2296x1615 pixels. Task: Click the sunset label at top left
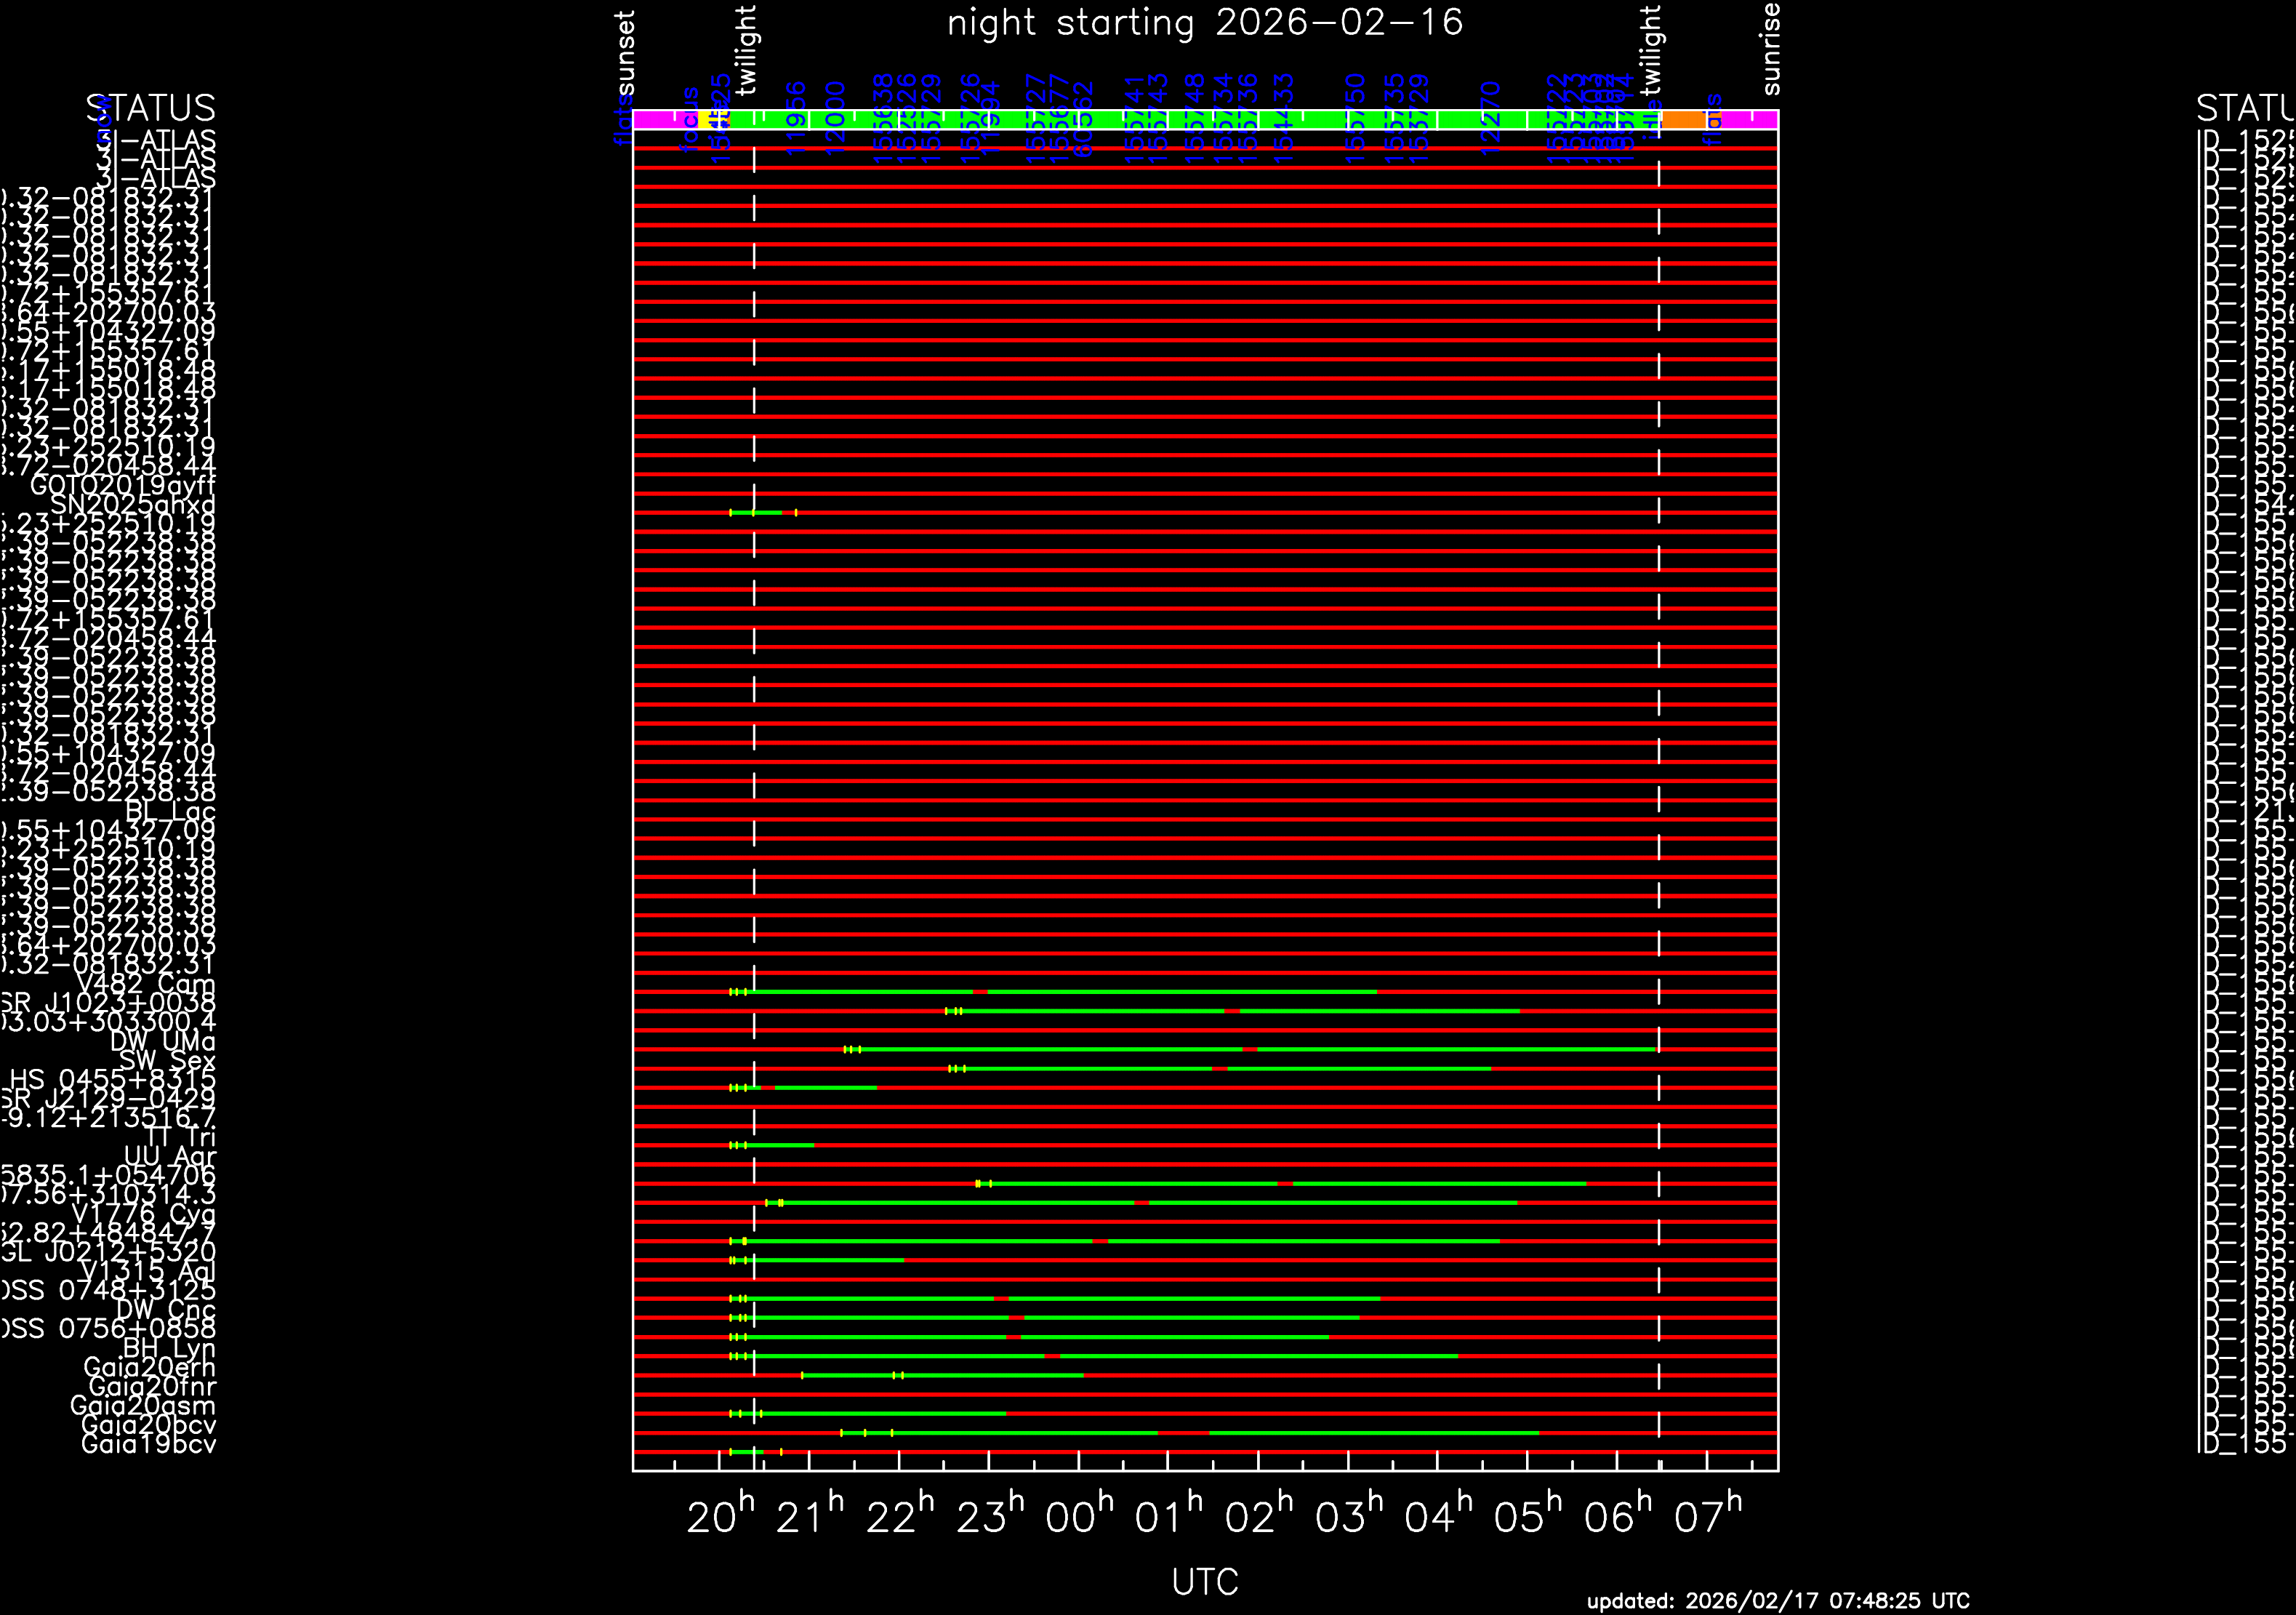(626, 53)
